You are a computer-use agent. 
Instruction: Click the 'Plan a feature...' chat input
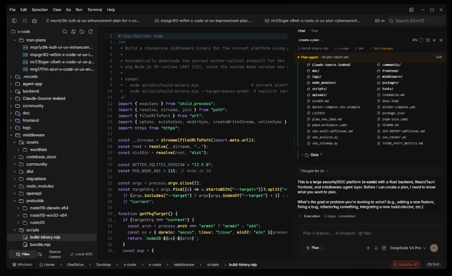click(x=370, y=233)
